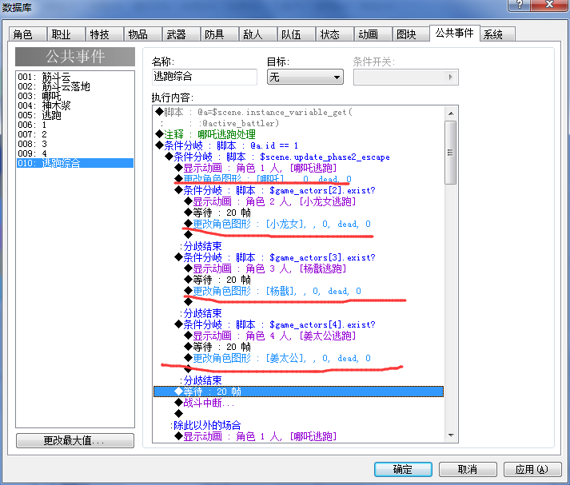Open the 目标 dropdown showing 无
This screenshot has width=570, height=485.
pos(305,77)
